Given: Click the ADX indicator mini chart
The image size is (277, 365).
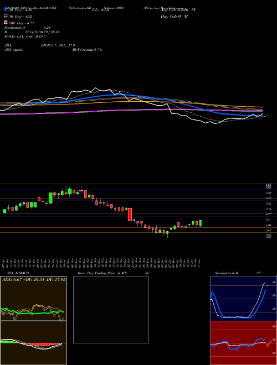Looking at the screenshot, I should [x=33, y=299].
